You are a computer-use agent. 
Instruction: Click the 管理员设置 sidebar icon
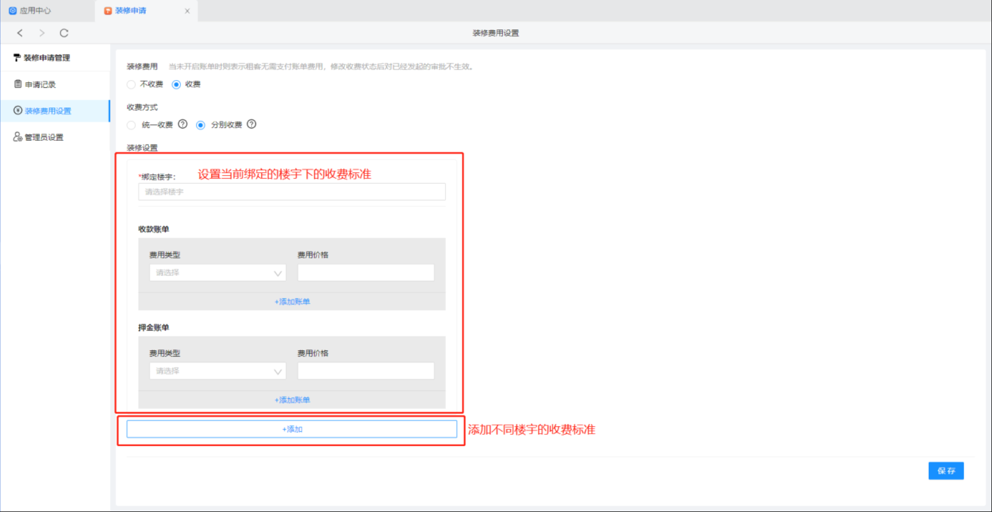(x=18, y=137)
